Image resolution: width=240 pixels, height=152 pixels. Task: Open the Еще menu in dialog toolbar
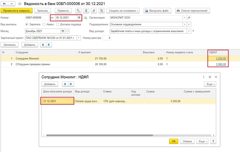click(x=210, y=84)
